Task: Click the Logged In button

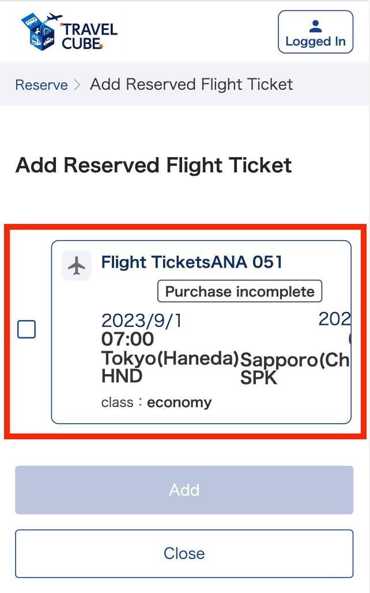Action: point(316,32)
